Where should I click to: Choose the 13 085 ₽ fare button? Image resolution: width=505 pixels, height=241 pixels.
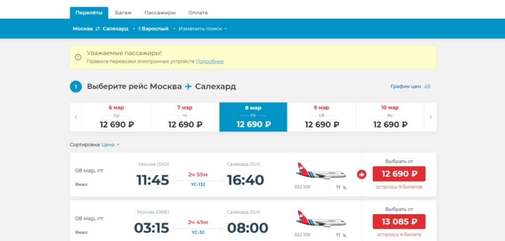coord(398,221)
